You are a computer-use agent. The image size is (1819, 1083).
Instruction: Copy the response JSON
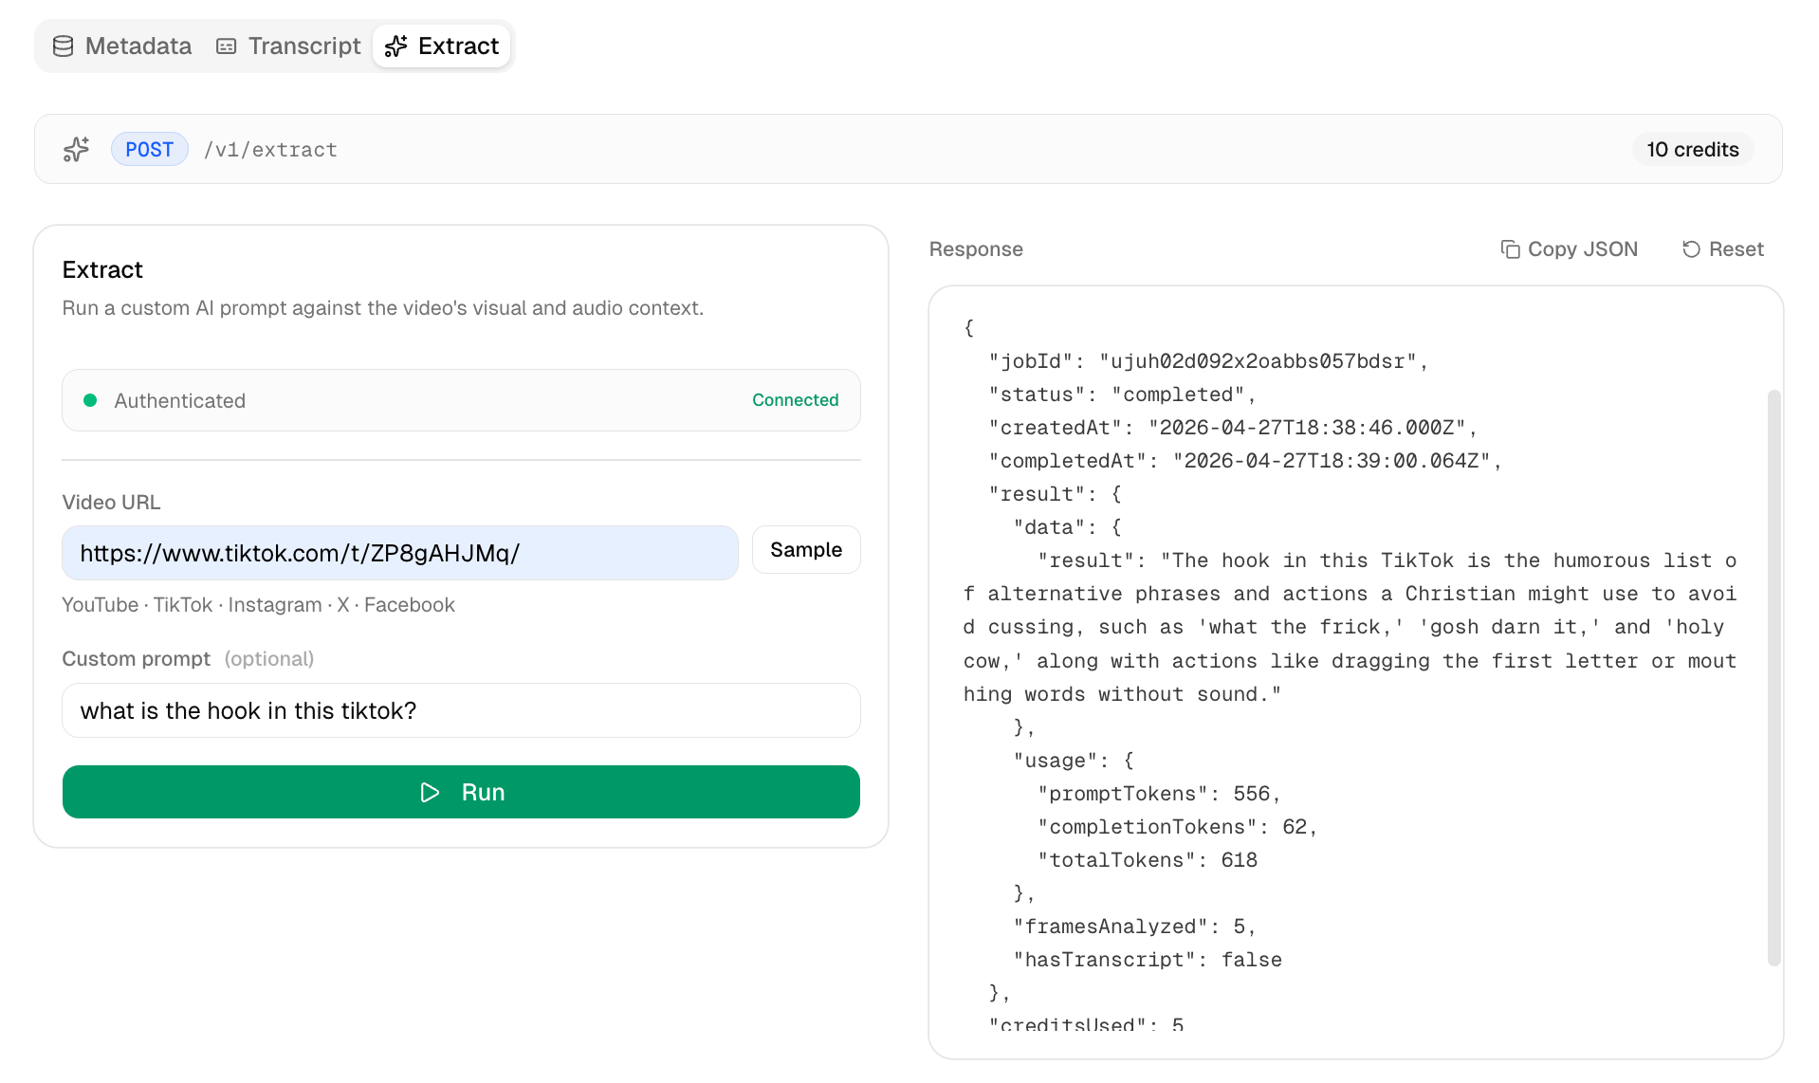(1569, 248)
